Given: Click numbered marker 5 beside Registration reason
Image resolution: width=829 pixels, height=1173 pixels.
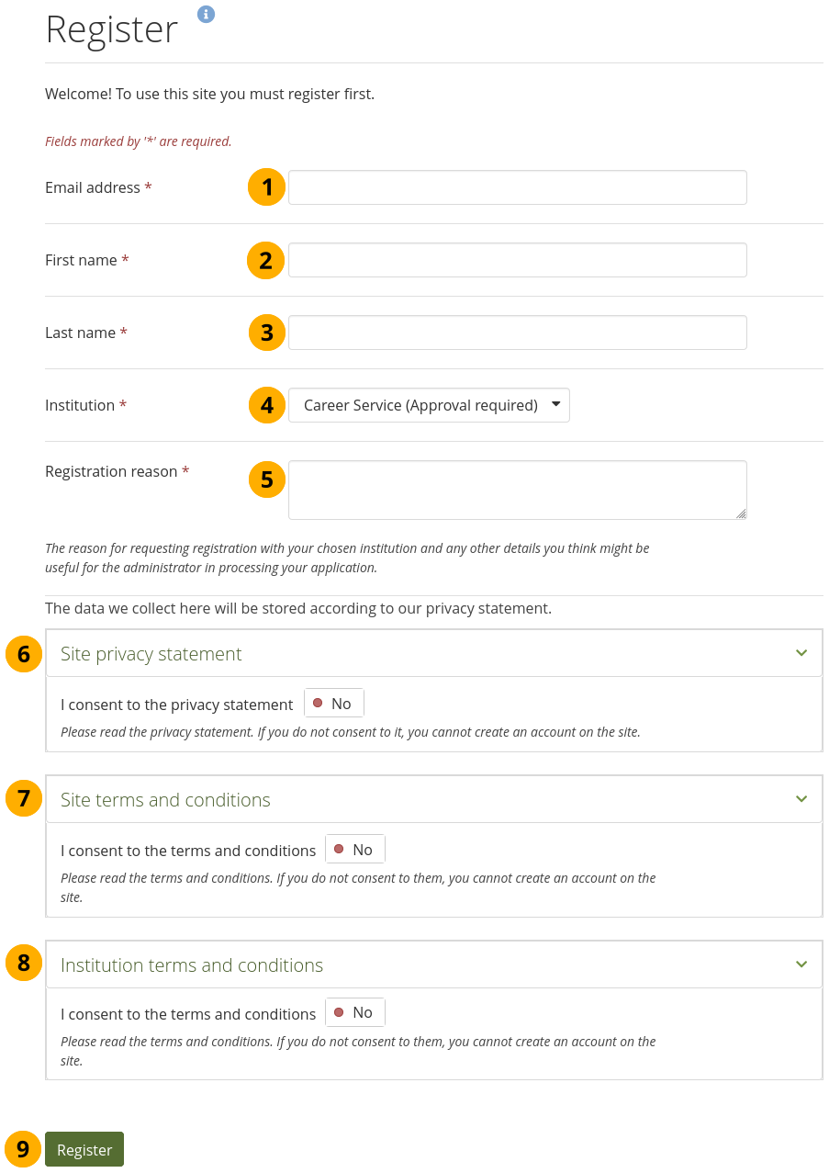Looking at the screenshot, I should [x=266, y=479].
